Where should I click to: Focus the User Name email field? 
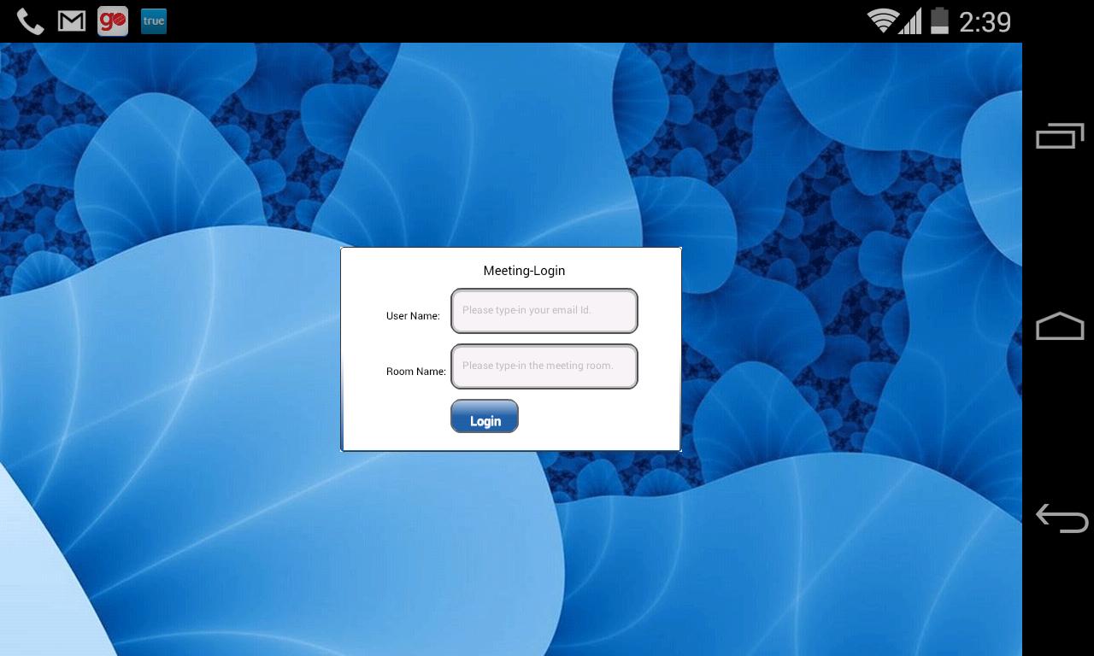pyautogui.click(x=544, y=311)
